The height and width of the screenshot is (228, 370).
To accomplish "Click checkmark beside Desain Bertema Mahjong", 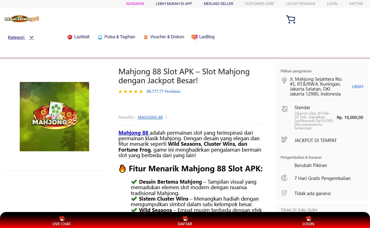I will point(134,182).
